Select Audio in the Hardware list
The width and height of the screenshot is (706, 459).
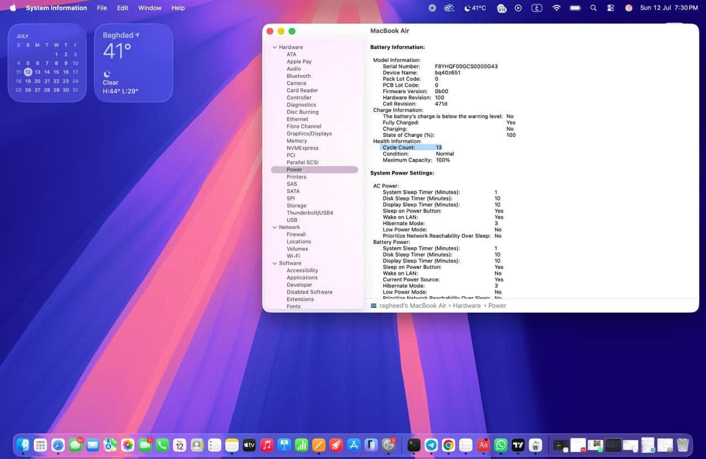(x=293, y=69)
